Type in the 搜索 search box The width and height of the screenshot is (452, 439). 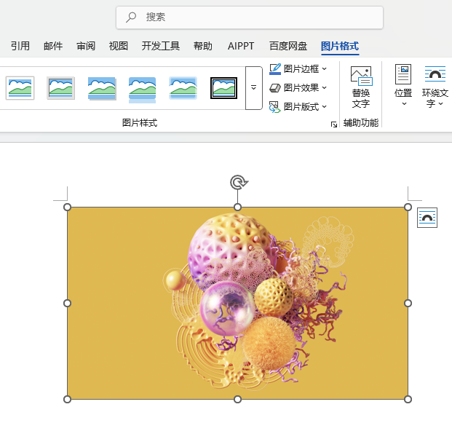[250, 17]
